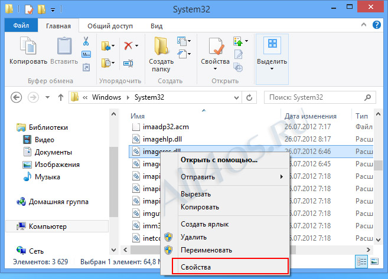Switch to the Вид ribbon tab
The width and height of the screenshot is (388, 279).
pos(156,26)
